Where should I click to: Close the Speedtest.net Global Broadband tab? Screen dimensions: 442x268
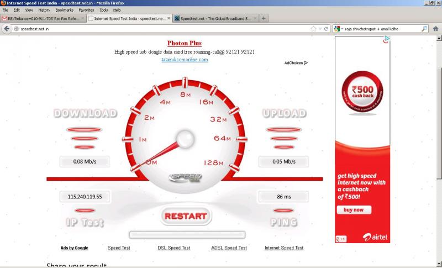point(255,18)
